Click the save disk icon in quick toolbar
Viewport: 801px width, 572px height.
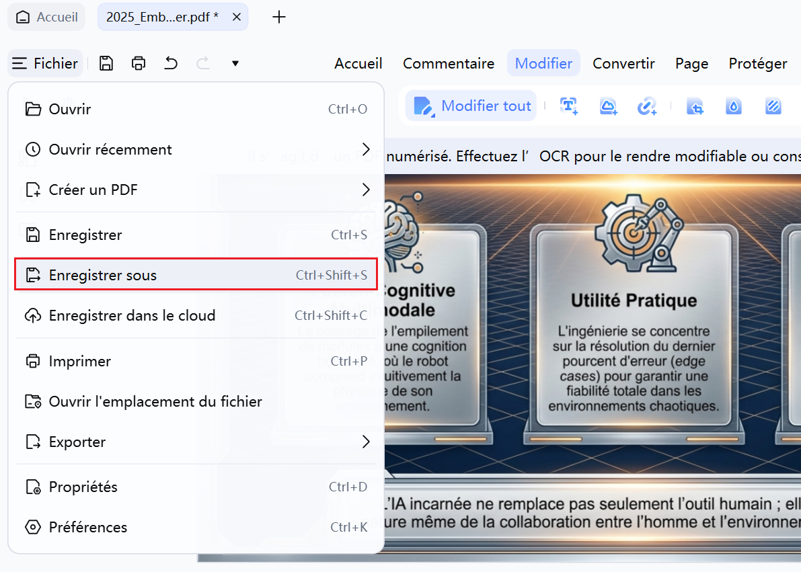click(106, 63)
